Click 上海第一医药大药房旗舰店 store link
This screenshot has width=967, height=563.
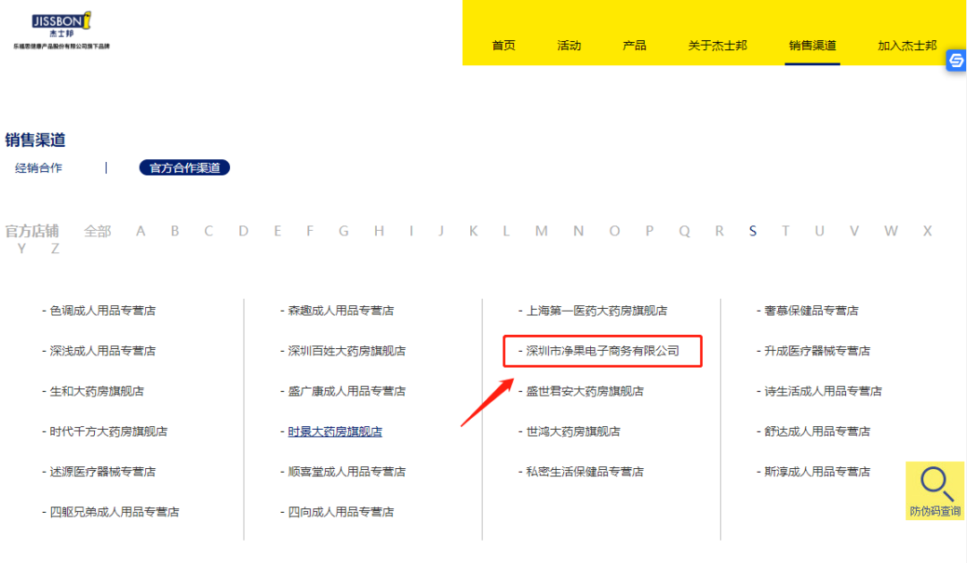point(596,311)
